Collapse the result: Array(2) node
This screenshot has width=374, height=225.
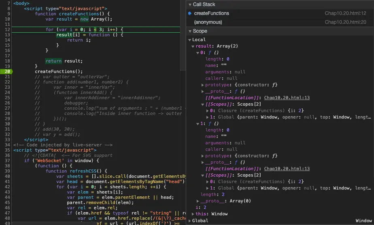point(193,46)
